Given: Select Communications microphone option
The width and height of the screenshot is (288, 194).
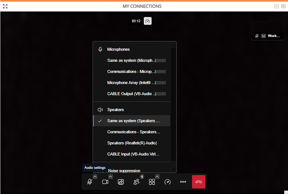Looking at the screenshot, I should point(132,71).
